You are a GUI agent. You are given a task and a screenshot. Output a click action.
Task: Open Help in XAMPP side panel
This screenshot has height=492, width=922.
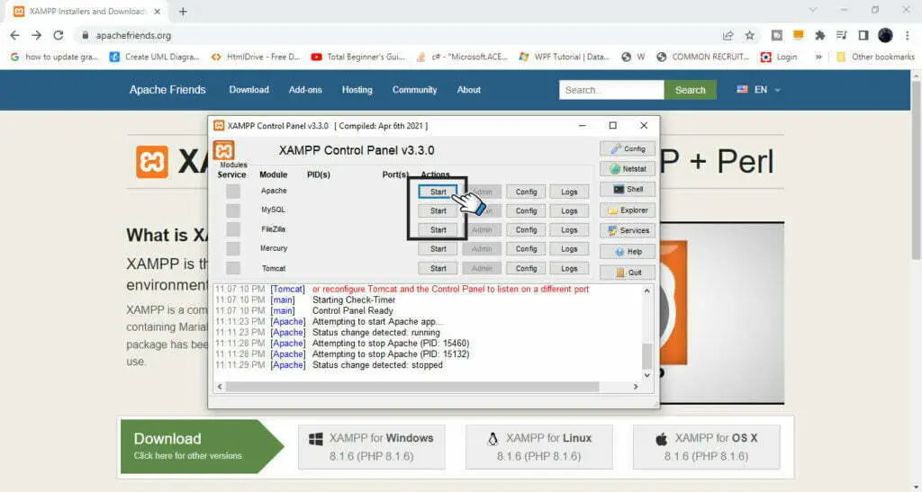[628, 251]
